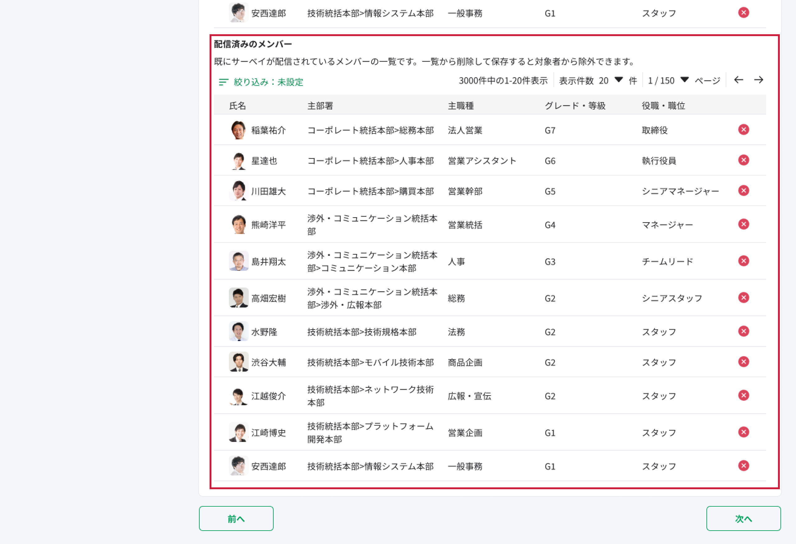
Task: Go to next page arrow
Action: 759,80
